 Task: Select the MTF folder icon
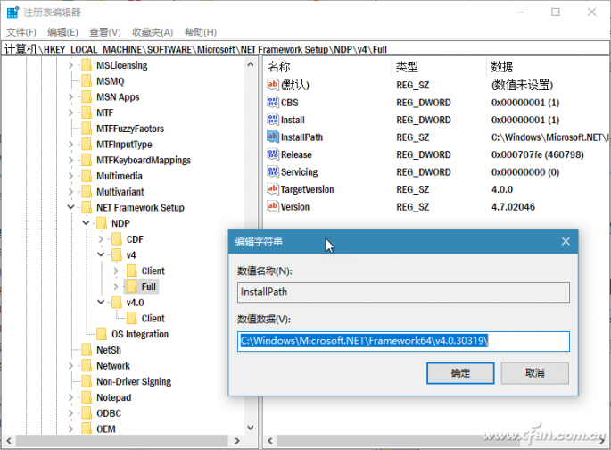[x=87, y=112]
